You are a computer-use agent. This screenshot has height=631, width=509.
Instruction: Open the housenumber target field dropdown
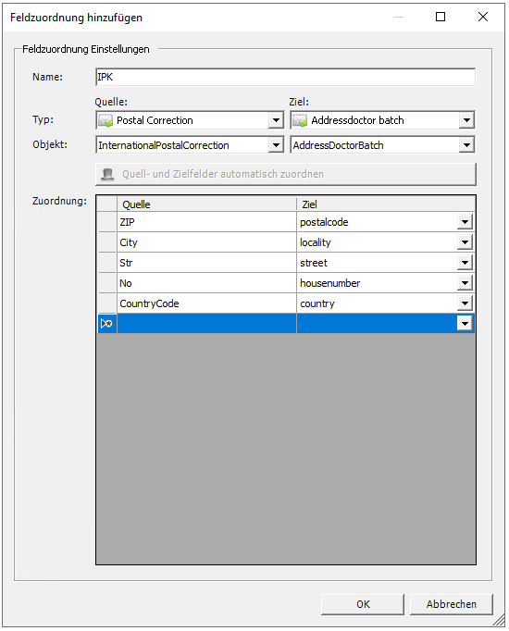pyautogui.click(x=465, y=283)
